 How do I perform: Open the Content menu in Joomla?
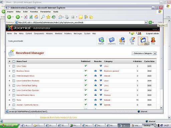29,33
